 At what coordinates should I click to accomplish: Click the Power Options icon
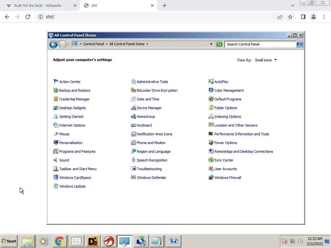coord(211,142)
